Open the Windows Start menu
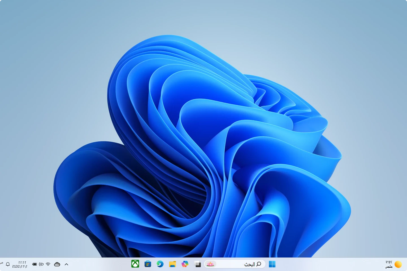The image size is (407, 271). click(x=272, y=264)
